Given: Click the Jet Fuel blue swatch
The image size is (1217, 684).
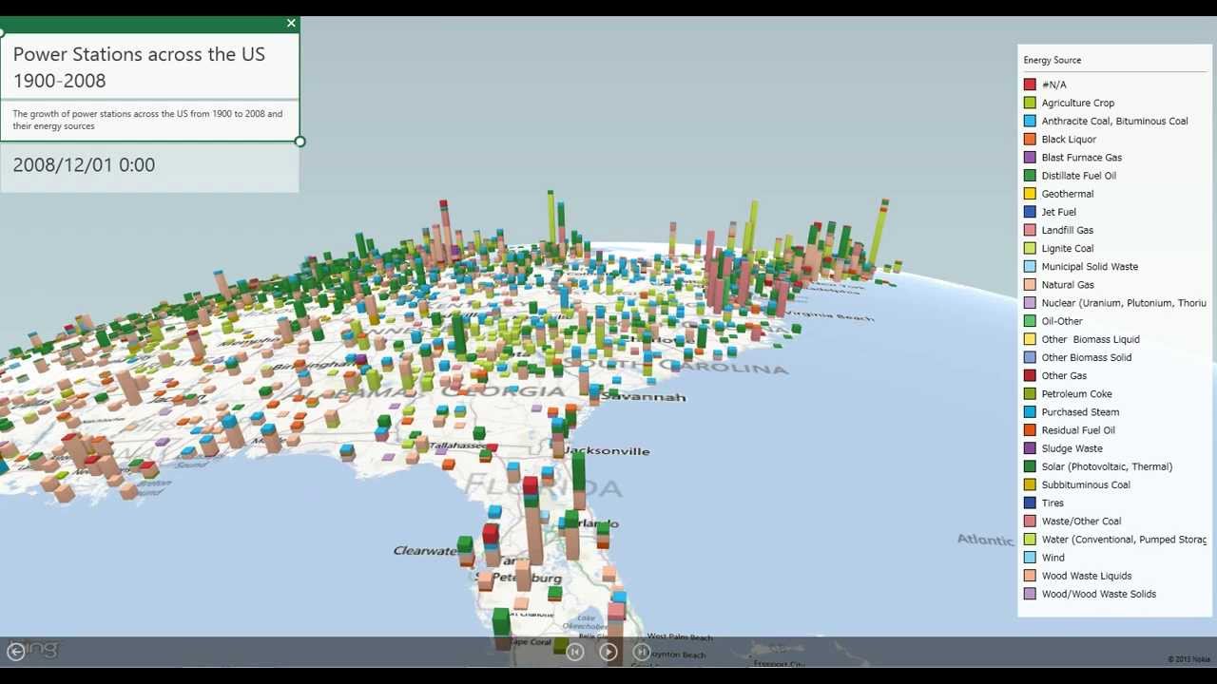Looking at the screenshot, I should [x=1030, y=212].
